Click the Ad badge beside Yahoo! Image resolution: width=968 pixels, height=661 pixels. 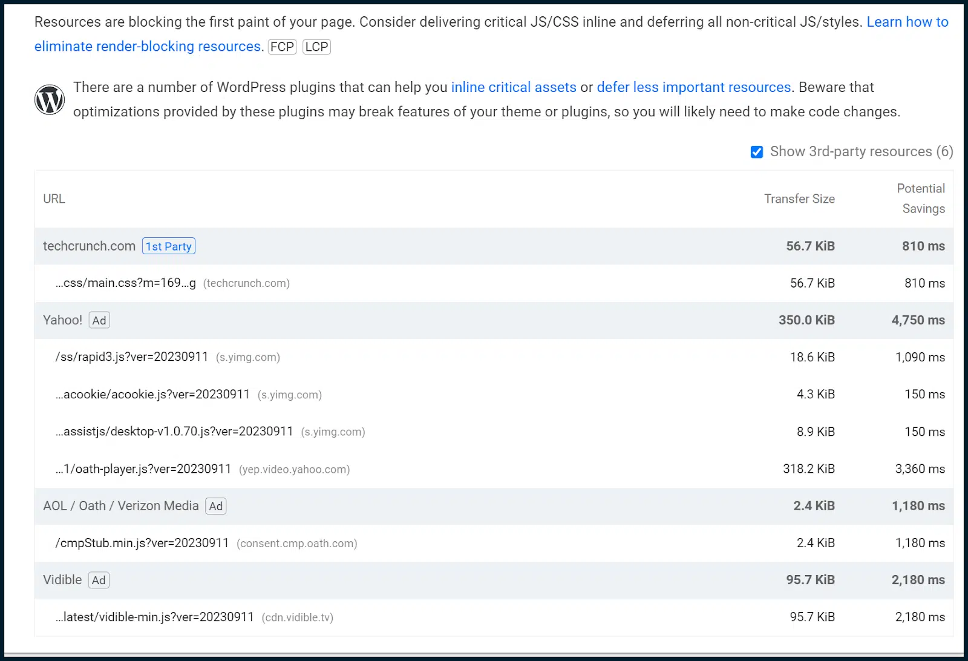click(x=99, y=320)
